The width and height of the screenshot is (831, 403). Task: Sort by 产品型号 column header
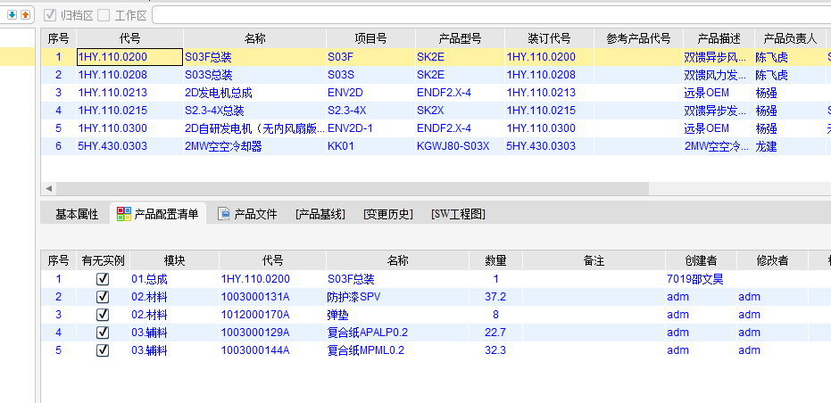(460, 38)
